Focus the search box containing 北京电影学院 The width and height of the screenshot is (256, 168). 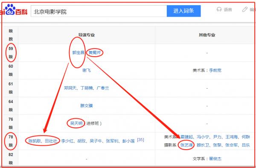pyautogui.click(x=99, y=11)
